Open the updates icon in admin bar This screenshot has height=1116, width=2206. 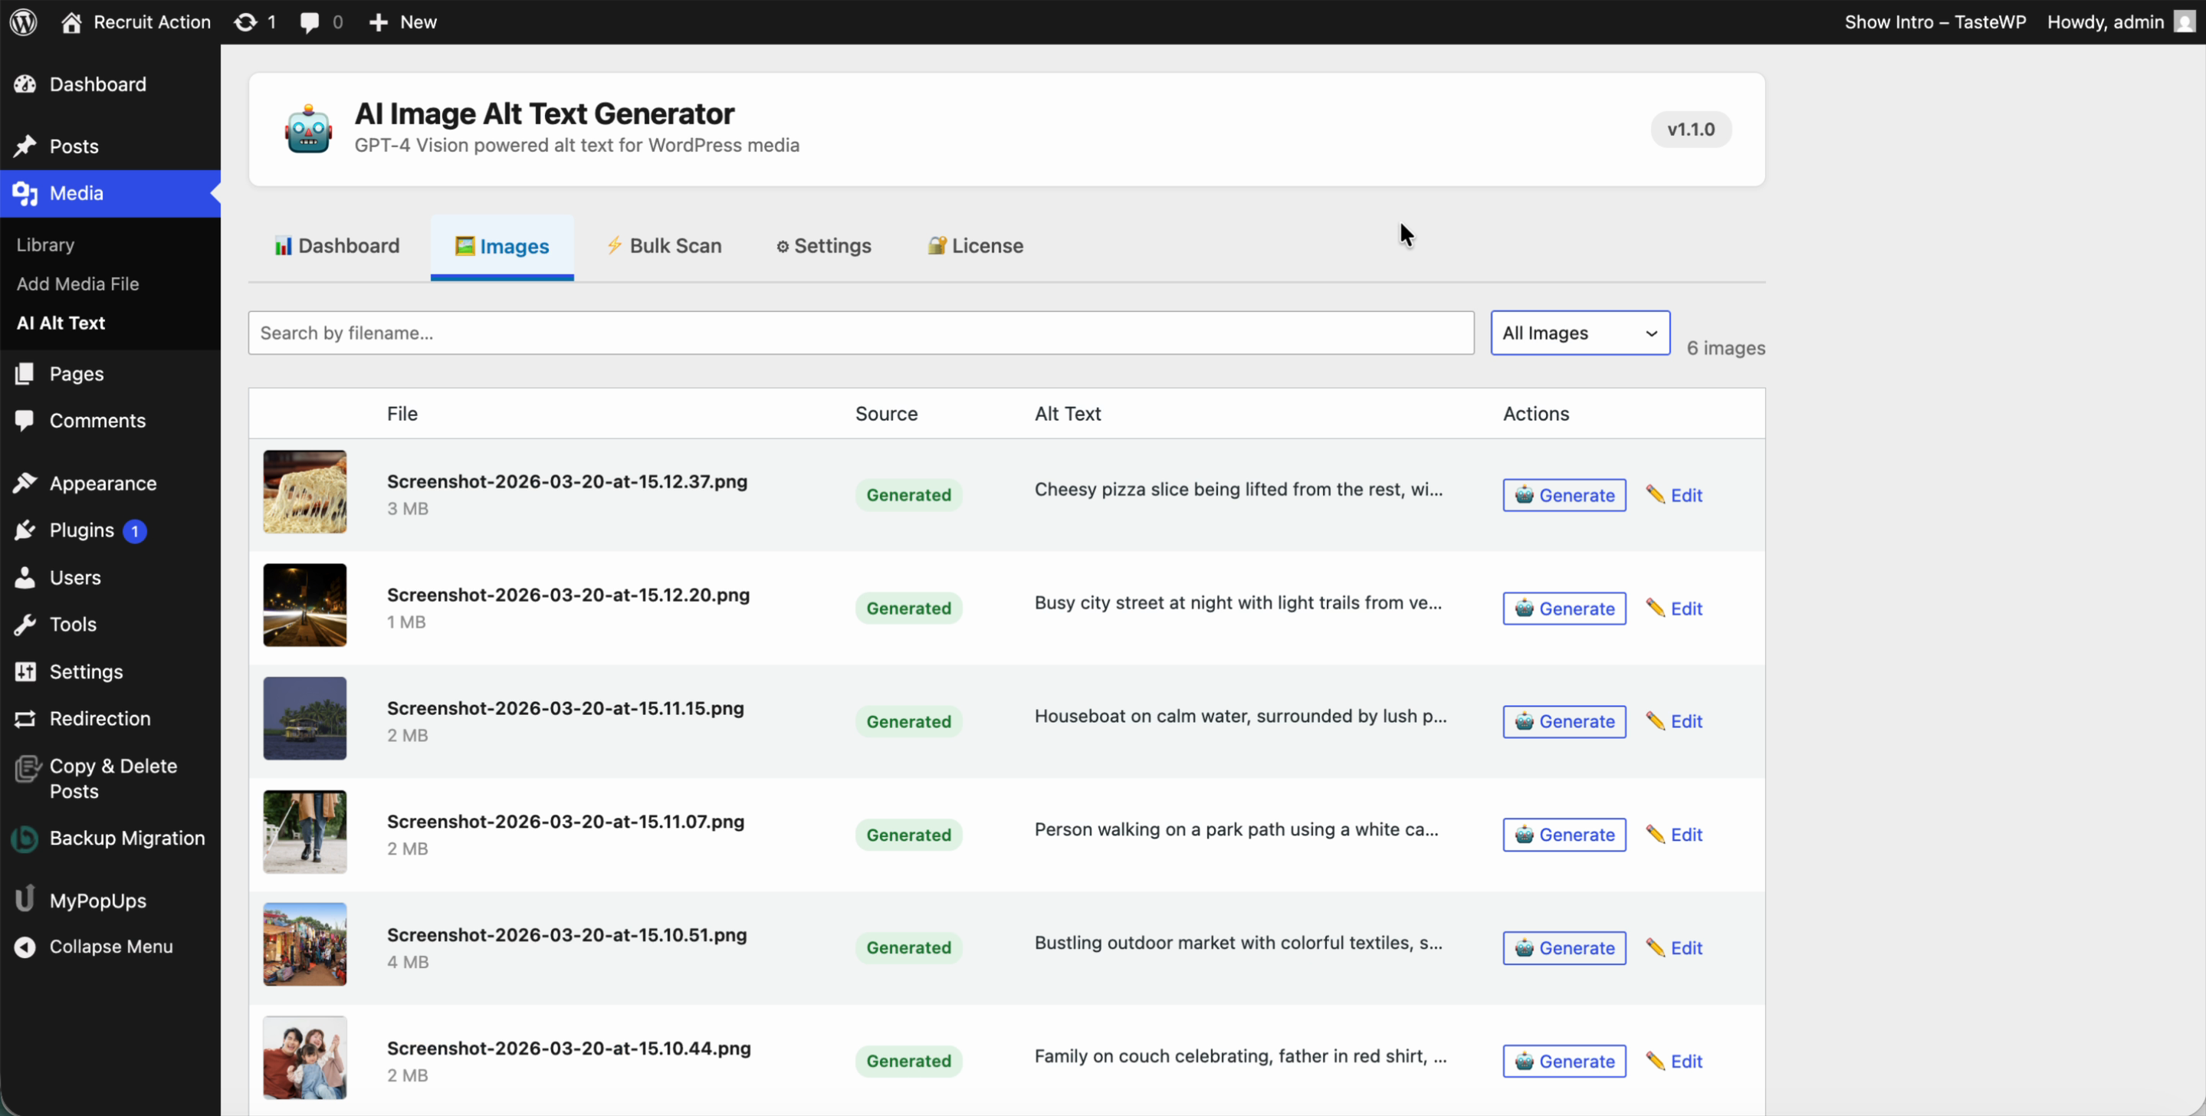(x=247, y=22)
